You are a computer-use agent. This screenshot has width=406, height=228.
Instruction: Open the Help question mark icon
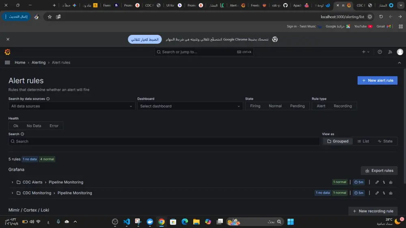[380, 52]
